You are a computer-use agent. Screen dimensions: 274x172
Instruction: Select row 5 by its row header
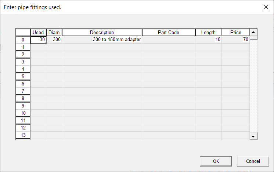tap(23, 76)
